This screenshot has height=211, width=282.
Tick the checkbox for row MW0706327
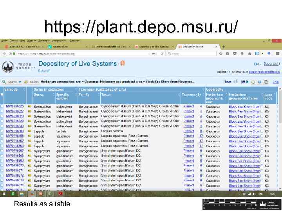(2, 111)
